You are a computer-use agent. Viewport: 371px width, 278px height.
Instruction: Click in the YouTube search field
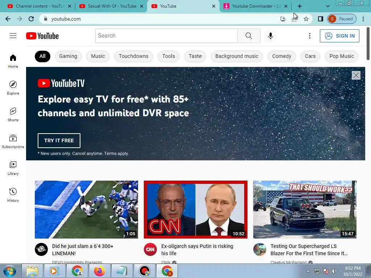166,36
